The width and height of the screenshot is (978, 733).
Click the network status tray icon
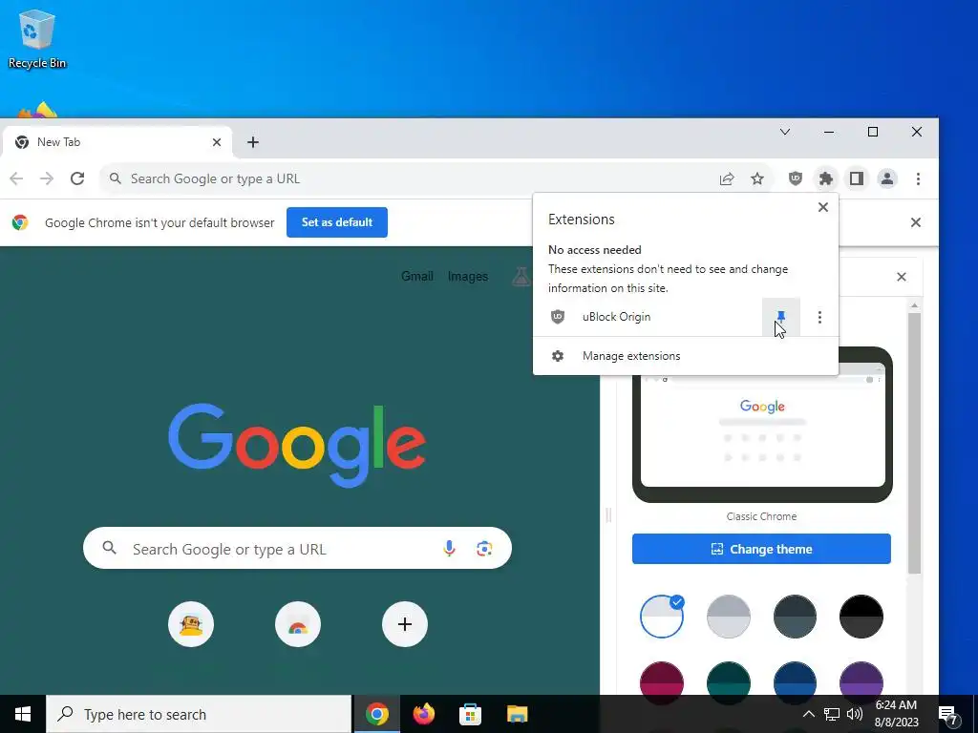pos(832,714)
